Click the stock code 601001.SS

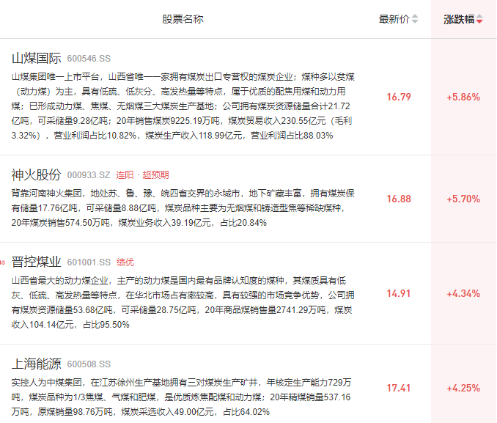89,262
